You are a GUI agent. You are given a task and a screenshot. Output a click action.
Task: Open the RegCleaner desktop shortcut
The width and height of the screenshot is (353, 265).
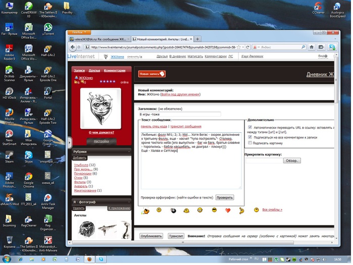pos(29,221)
